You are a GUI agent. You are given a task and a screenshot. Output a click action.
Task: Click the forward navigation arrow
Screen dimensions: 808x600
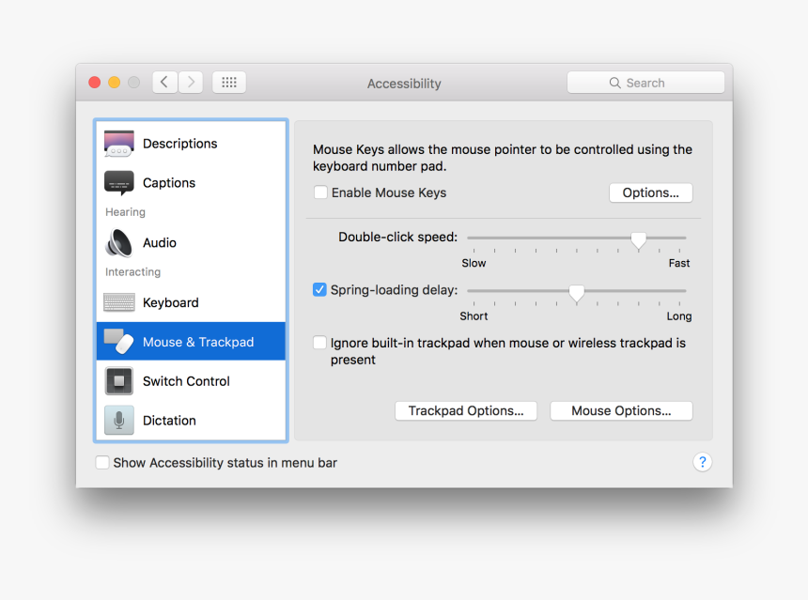tap(191, 83)
